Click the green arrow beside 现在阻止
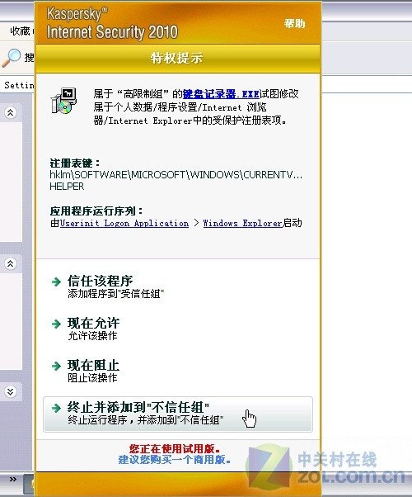The image size is (412, 497). click(x=56, y=366)
